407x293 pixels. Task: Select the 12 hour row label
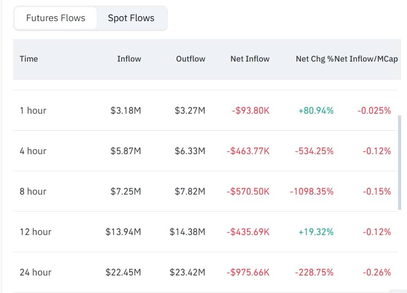[x=35, y=232]
